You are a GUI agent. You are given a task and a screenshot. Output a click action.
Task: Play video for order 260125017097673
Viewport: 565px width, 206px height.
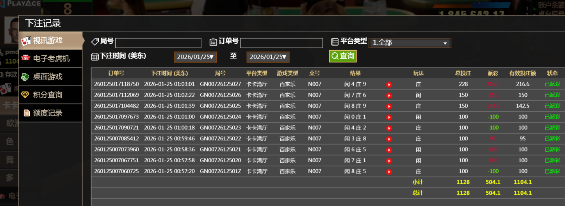click(x=389, y=117)
